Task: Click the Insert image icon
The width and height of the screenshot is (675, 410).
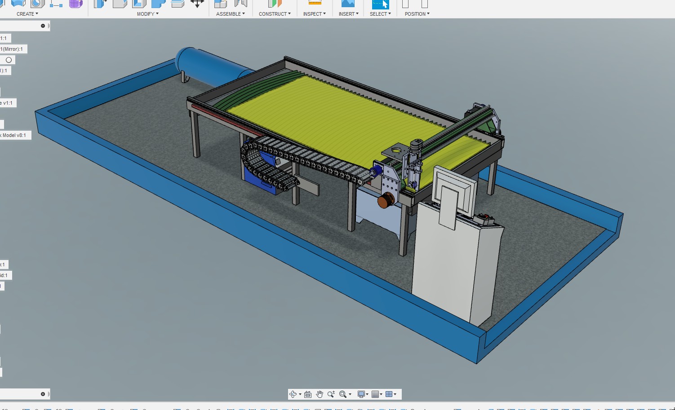Action: pyautogui.click(x=348, y=4)
